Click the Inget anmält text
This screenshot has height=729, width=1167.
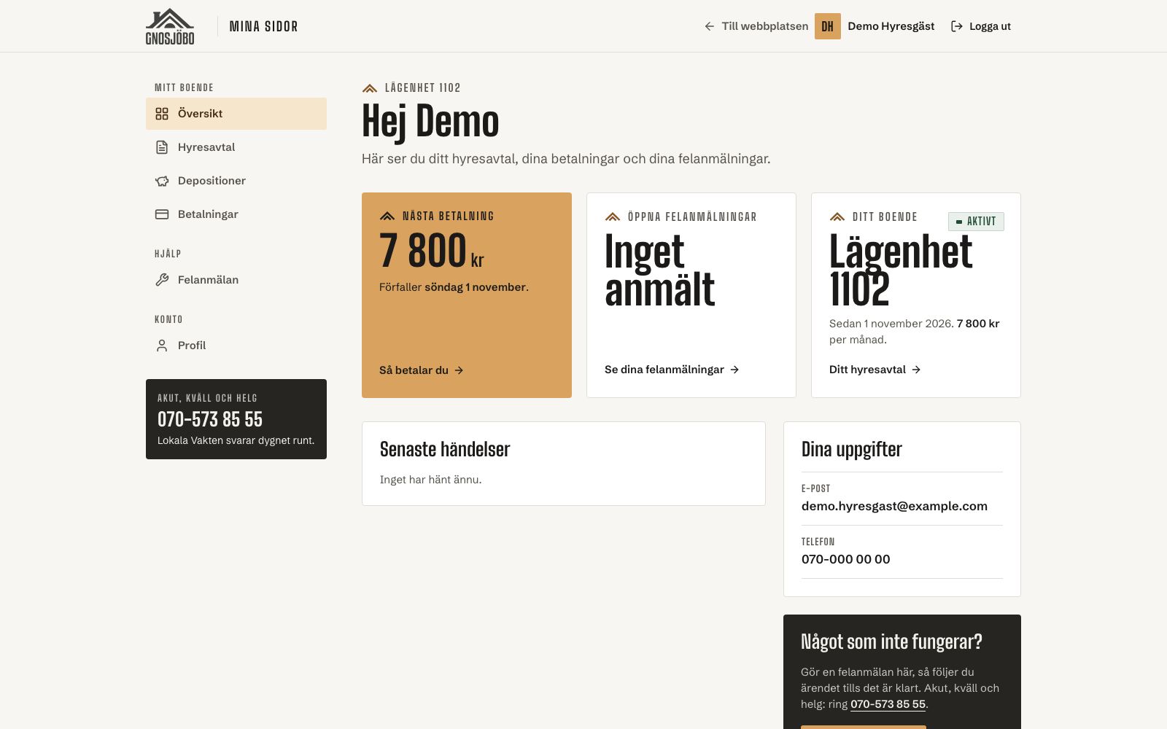tap(660, 270)
